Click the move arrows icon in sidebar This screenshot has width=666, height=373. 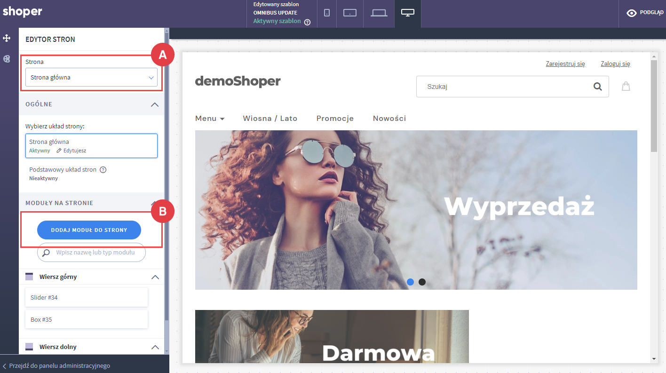click(7, 38)
